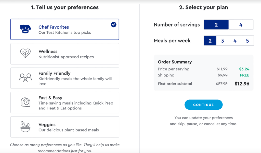261x153 pixels.
Task: Click the checkmark badge on Chef Favorites
Action: (113, 25)
